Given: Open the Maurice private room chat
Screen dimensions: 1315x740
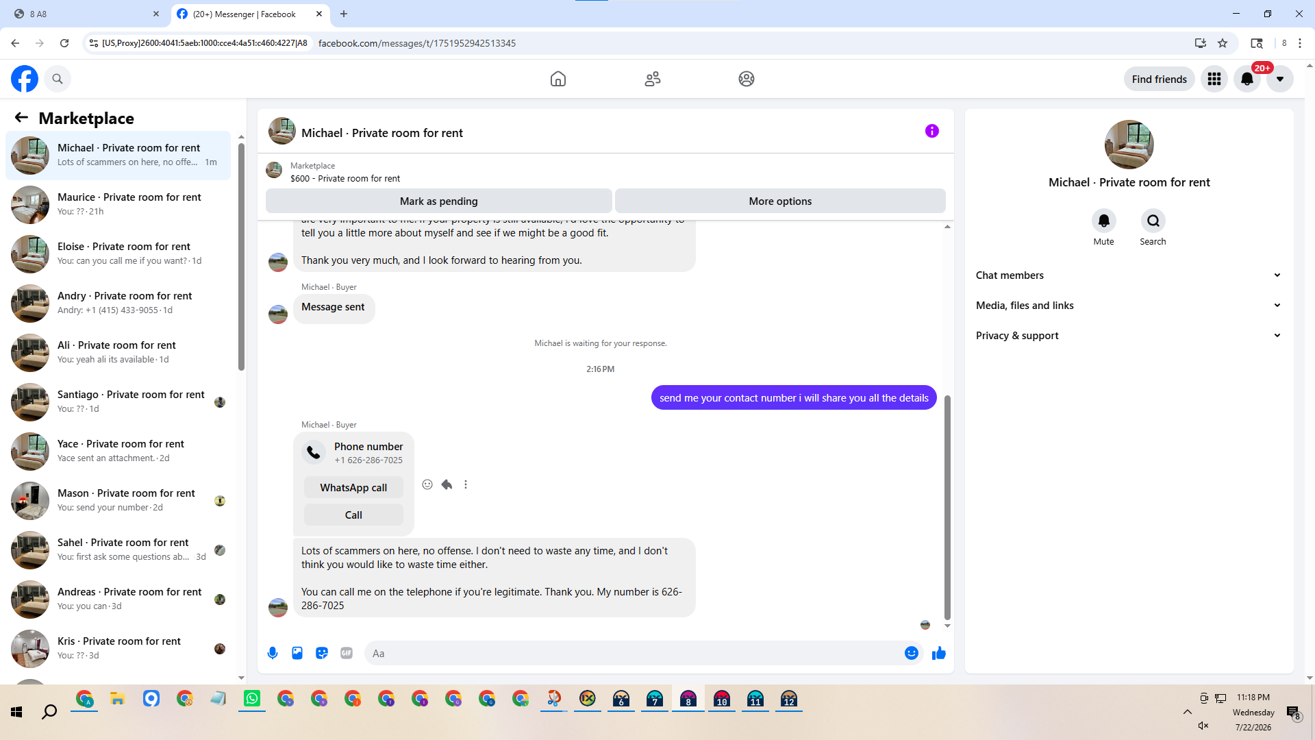Looking at the screenshot, I should pos(118,204).
